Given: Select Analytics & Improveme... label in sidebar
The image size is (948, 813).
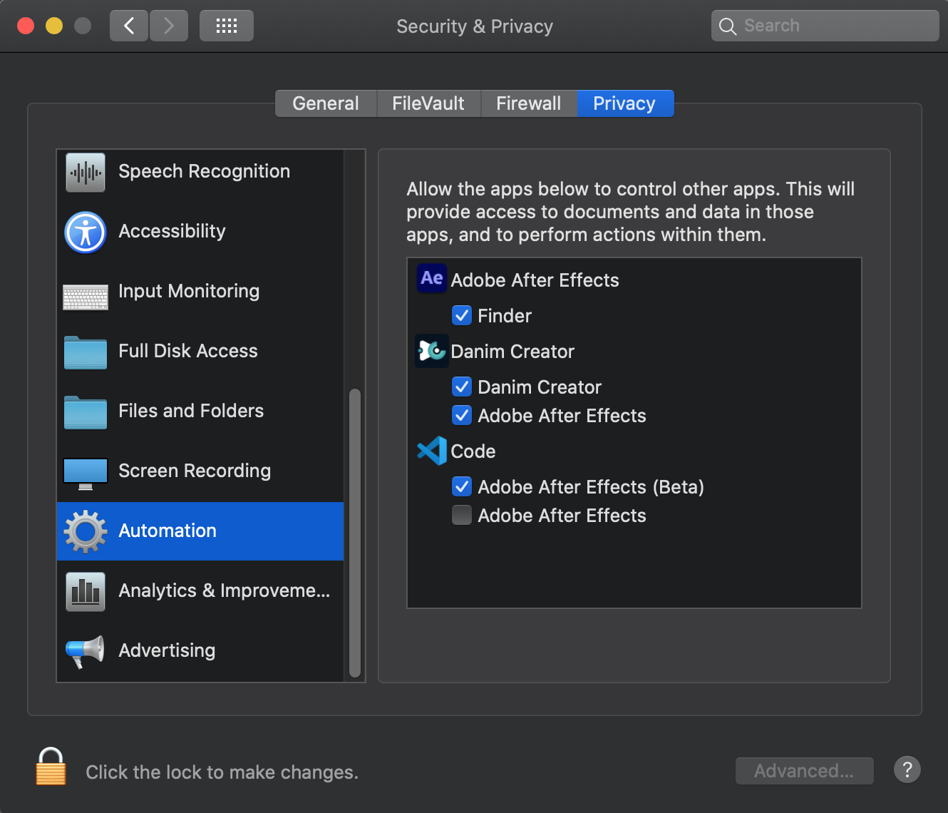Looking at the screenshot, I should pyautogui.click(x=225, y=590).
